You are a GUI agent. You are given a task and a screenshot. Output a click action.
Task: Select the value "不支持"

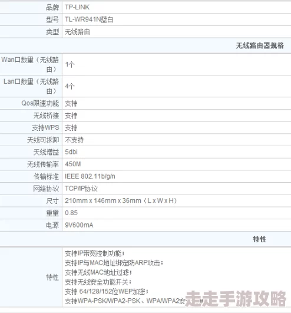click(x=74, y=140)
